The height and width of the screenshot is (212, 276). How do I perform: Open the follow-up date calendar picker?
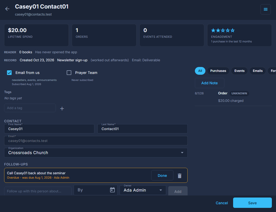click(112, 190)
